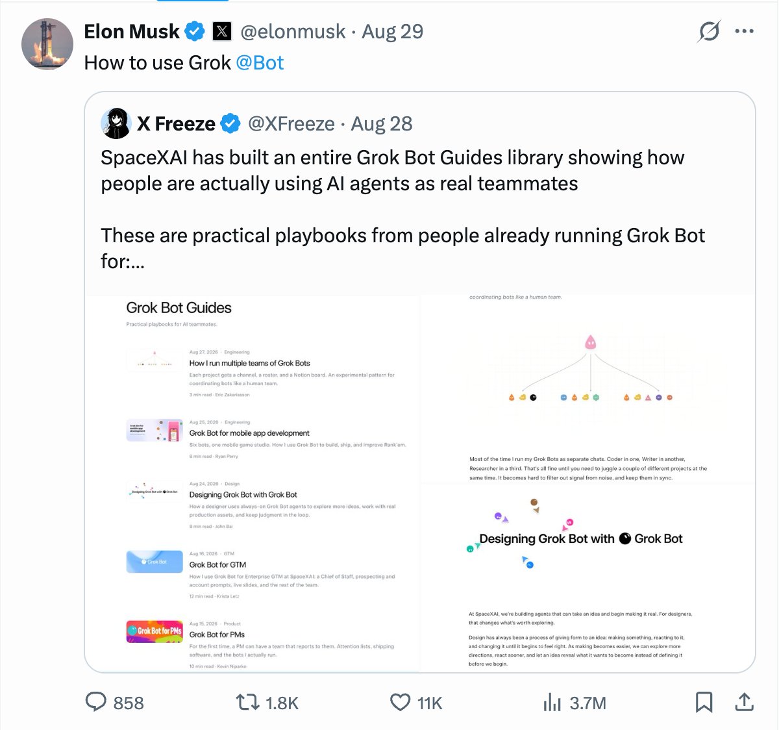779x730 pixels.
Task: Open the three-dot more options menu
Action: [x=744, y=31]
